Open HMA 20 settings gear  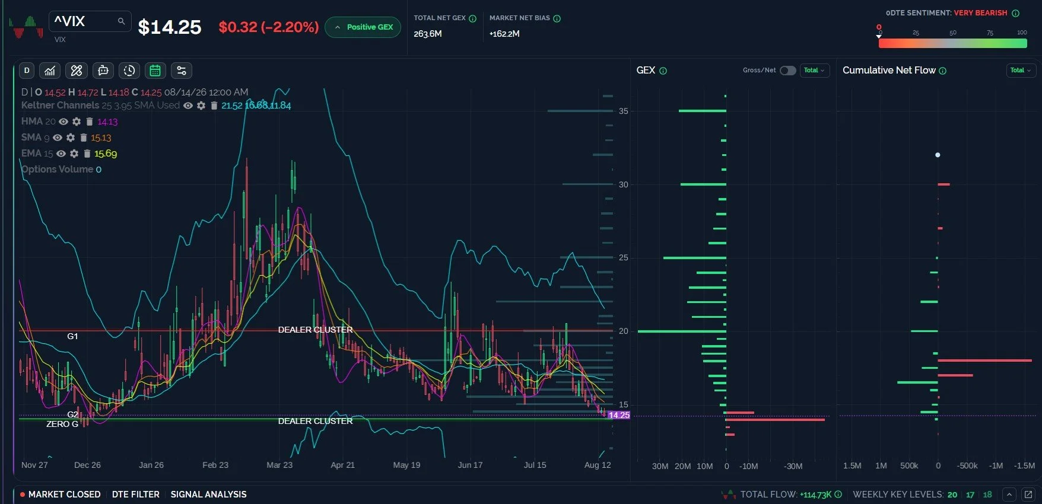77,122
